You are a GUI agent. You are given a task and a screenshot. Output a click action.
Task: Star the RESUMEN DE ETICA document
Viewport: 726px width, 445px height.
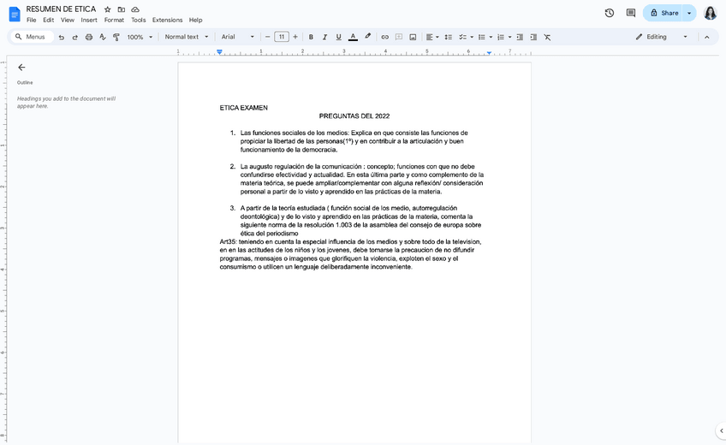click(x=107, y=9)
